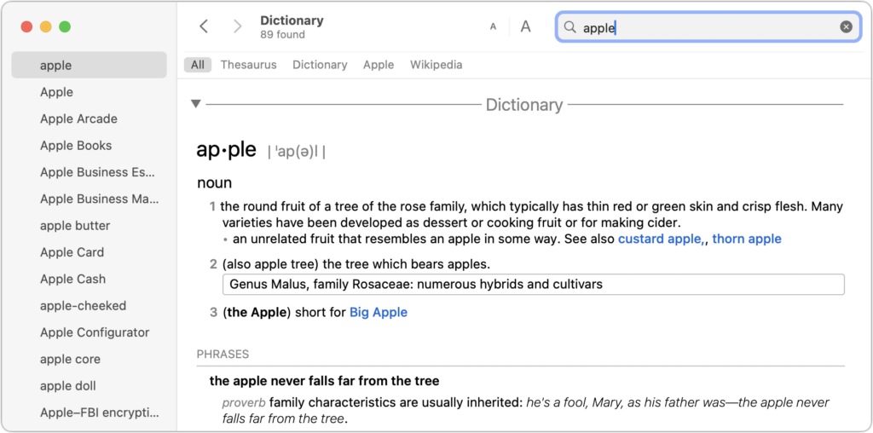Clear the search field with the x button
This screenshot has width=873, height=433.
[x=847, y=26]
